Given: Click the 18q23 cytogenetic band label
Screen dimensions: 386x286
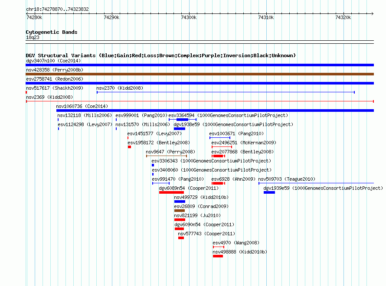Looking at the screenshot, I should (x=33, y=37).
